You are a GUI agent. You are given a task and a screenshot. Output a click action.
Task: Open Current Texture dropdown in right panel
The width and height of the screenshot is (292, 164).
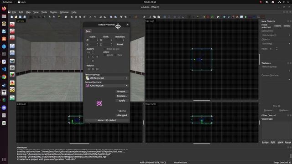[276, 79]
